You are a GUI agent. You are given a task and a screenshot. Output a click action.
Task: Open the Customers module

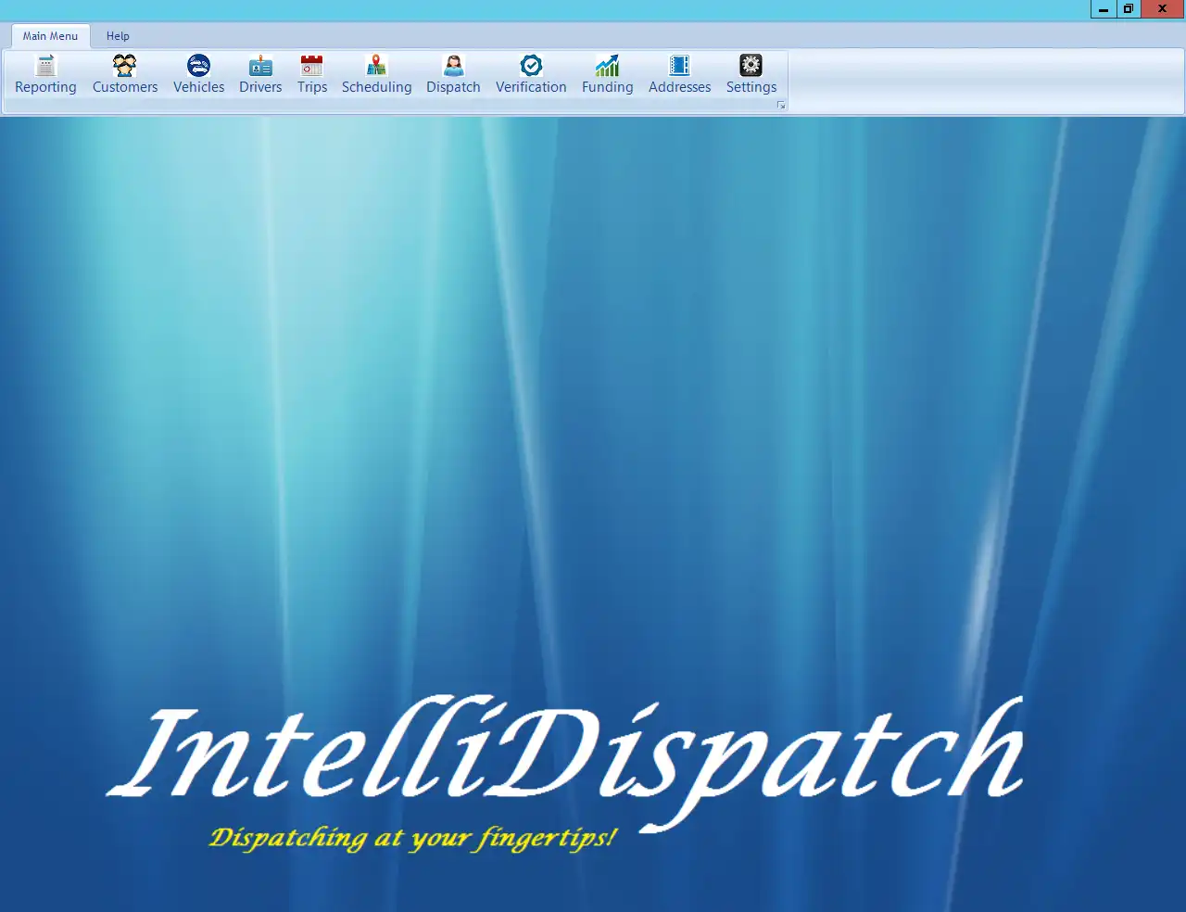click(125, 75)
